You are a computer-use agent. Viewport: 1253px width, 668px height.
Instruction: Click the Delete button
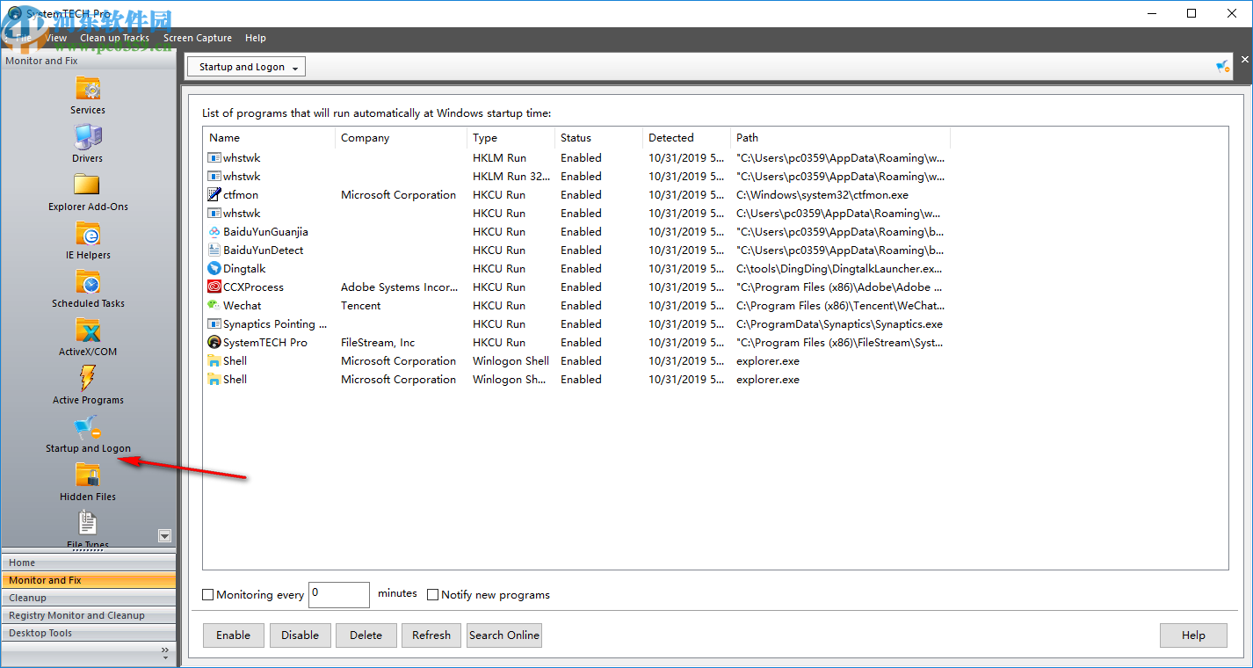coord(366,635)
